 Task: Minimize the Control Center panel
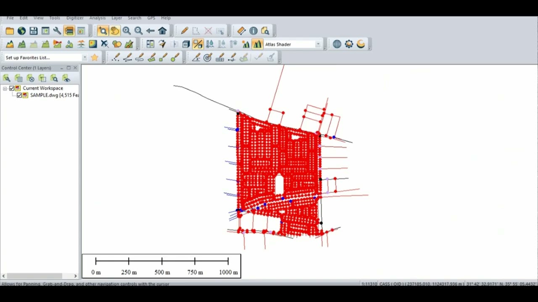62,68
